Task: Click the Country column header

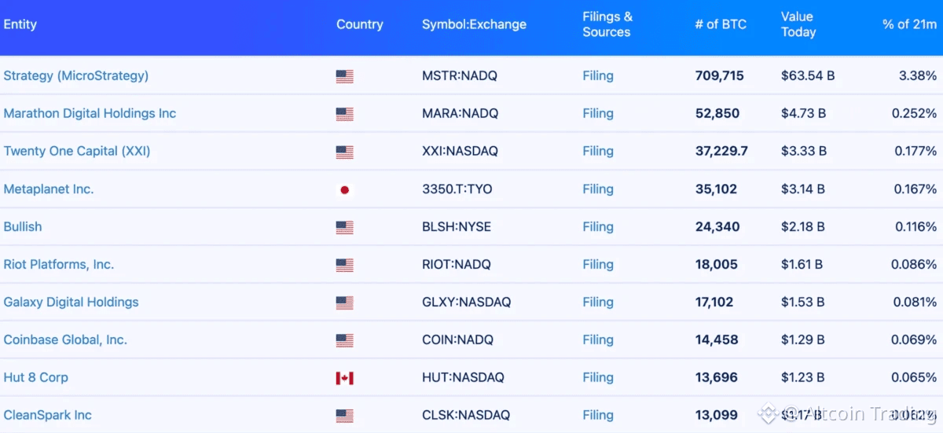Action: [360, 24]
